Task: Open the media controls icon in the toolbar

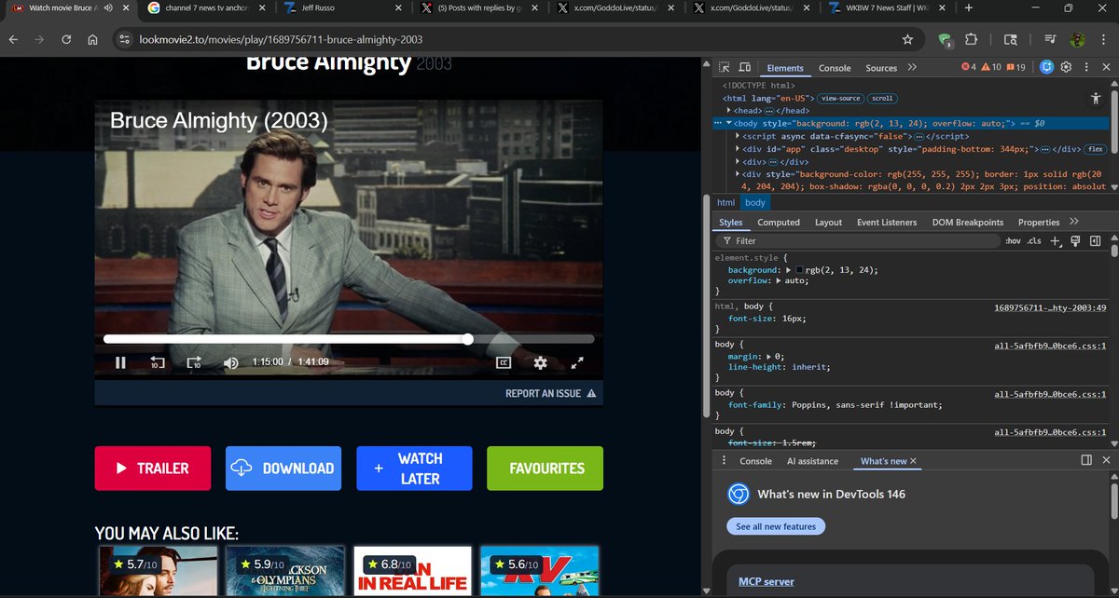Action: [1051, 40]
